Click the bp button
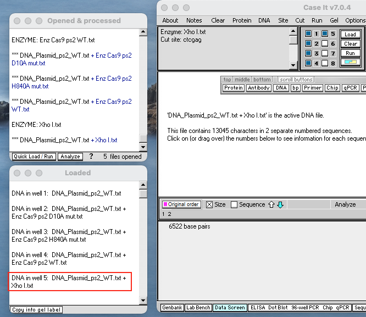 296,88
